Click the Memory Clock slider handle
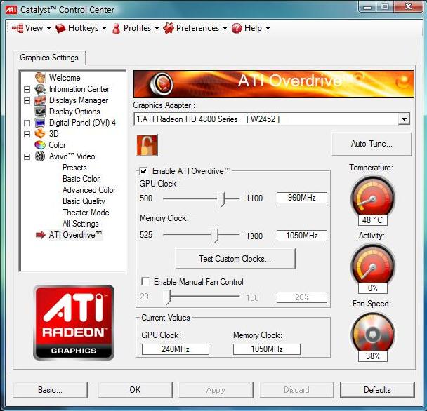Viewport: 427px width, 411px height. point(217,235)
